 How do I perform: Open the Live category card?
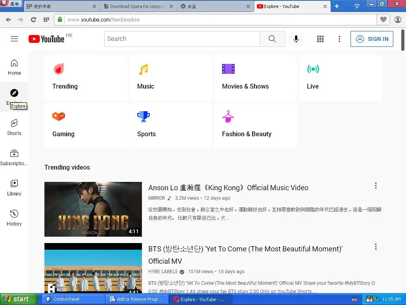pyautogui.click(x=340, y=77)
